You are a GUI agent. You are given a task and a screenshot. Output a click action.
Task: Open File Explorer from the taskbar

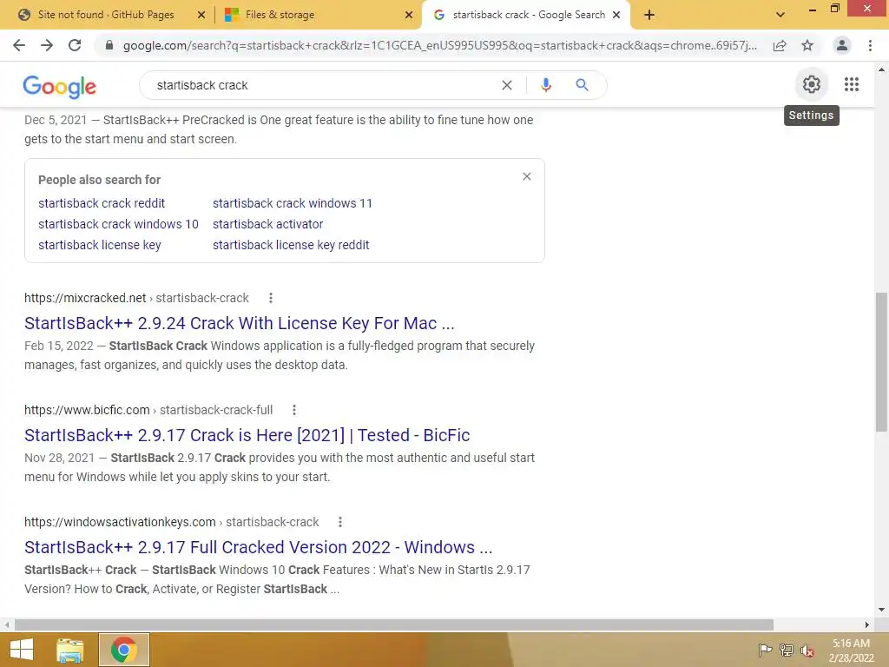coord(70,650)
